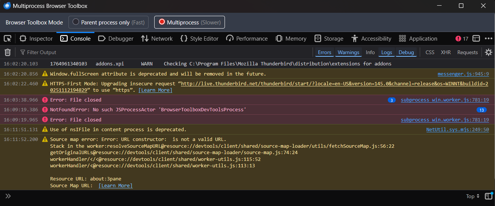Select Parent process only mode
The width and height of the screenshot is (495, 206).
pyautogui.click(x=108, y=22)
